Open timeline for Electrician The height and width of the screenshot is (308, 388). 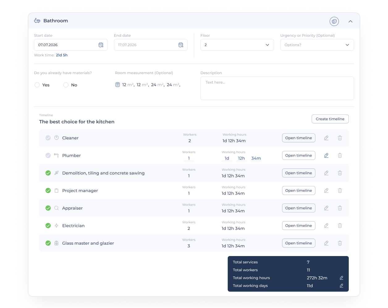pos(299,226)
